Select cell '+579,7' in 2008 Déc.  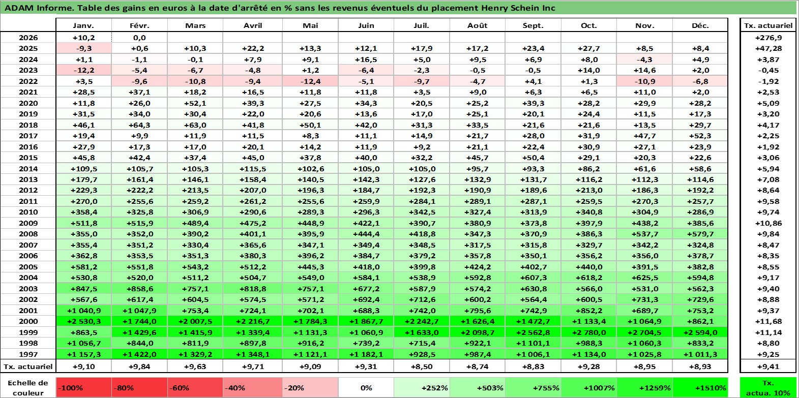700,234
